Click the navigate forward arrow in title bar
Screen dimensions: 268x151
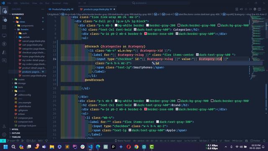click(85, 3)
